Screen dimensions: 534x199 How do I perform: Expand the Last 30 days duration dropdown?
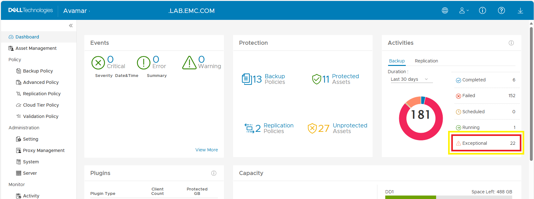click(410, 79)
